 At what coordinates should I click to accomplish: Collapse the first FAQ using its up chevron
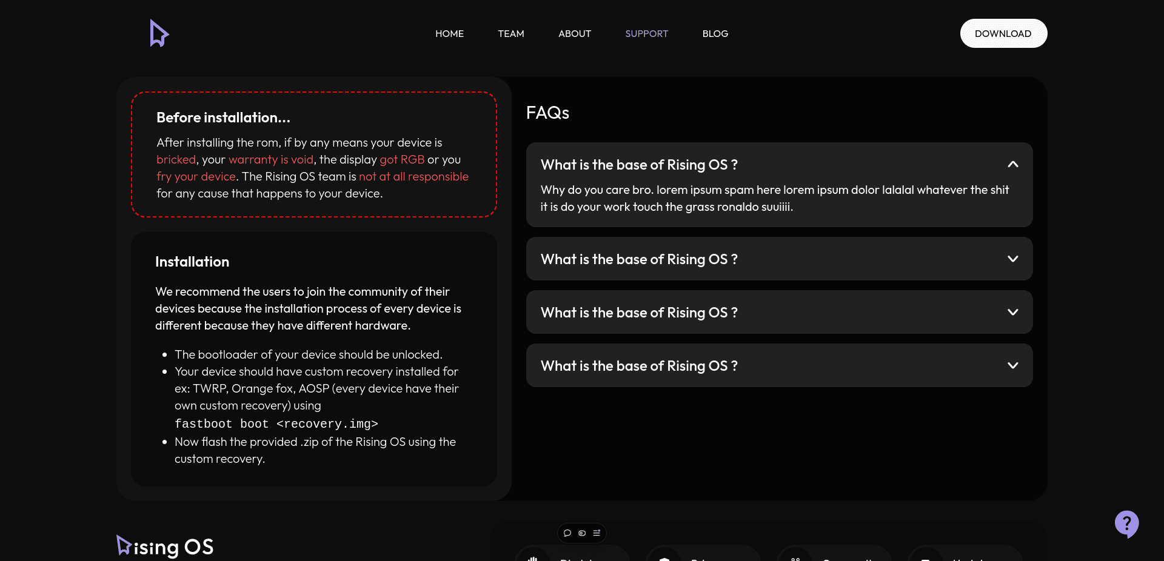pos(1012,164)
